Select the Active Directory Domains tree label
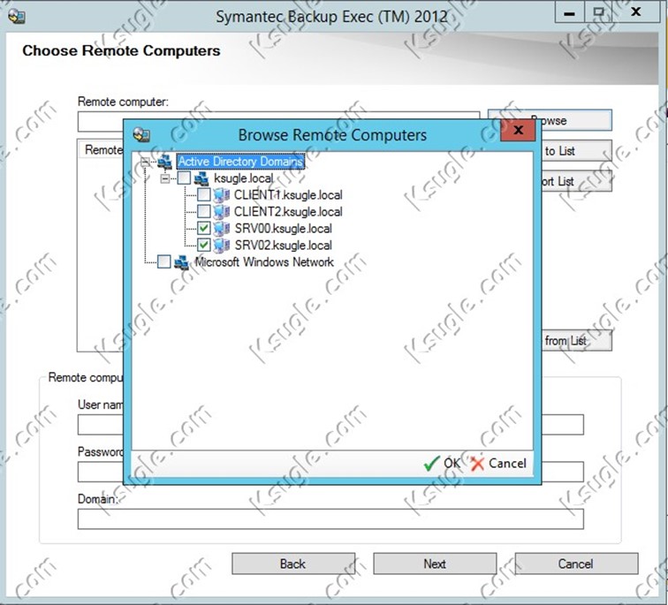This screenshot has height=605, width=668. pos(240,162)
